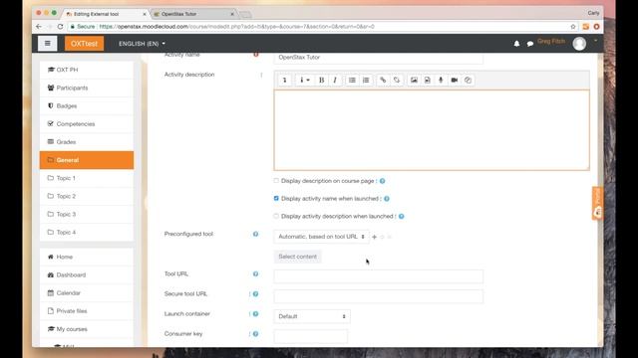638x358 pixels.
Task: Open the Preconfigured tool dropdown
Action: point(321,237)
